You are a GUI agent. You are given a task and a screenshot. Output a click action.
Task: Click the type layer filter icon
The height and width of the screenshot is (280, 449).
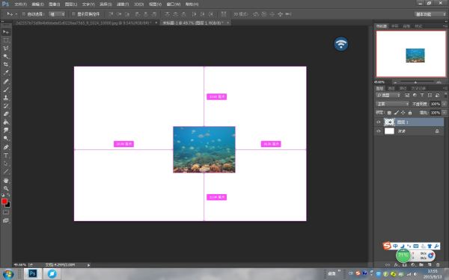pos(422,95)
